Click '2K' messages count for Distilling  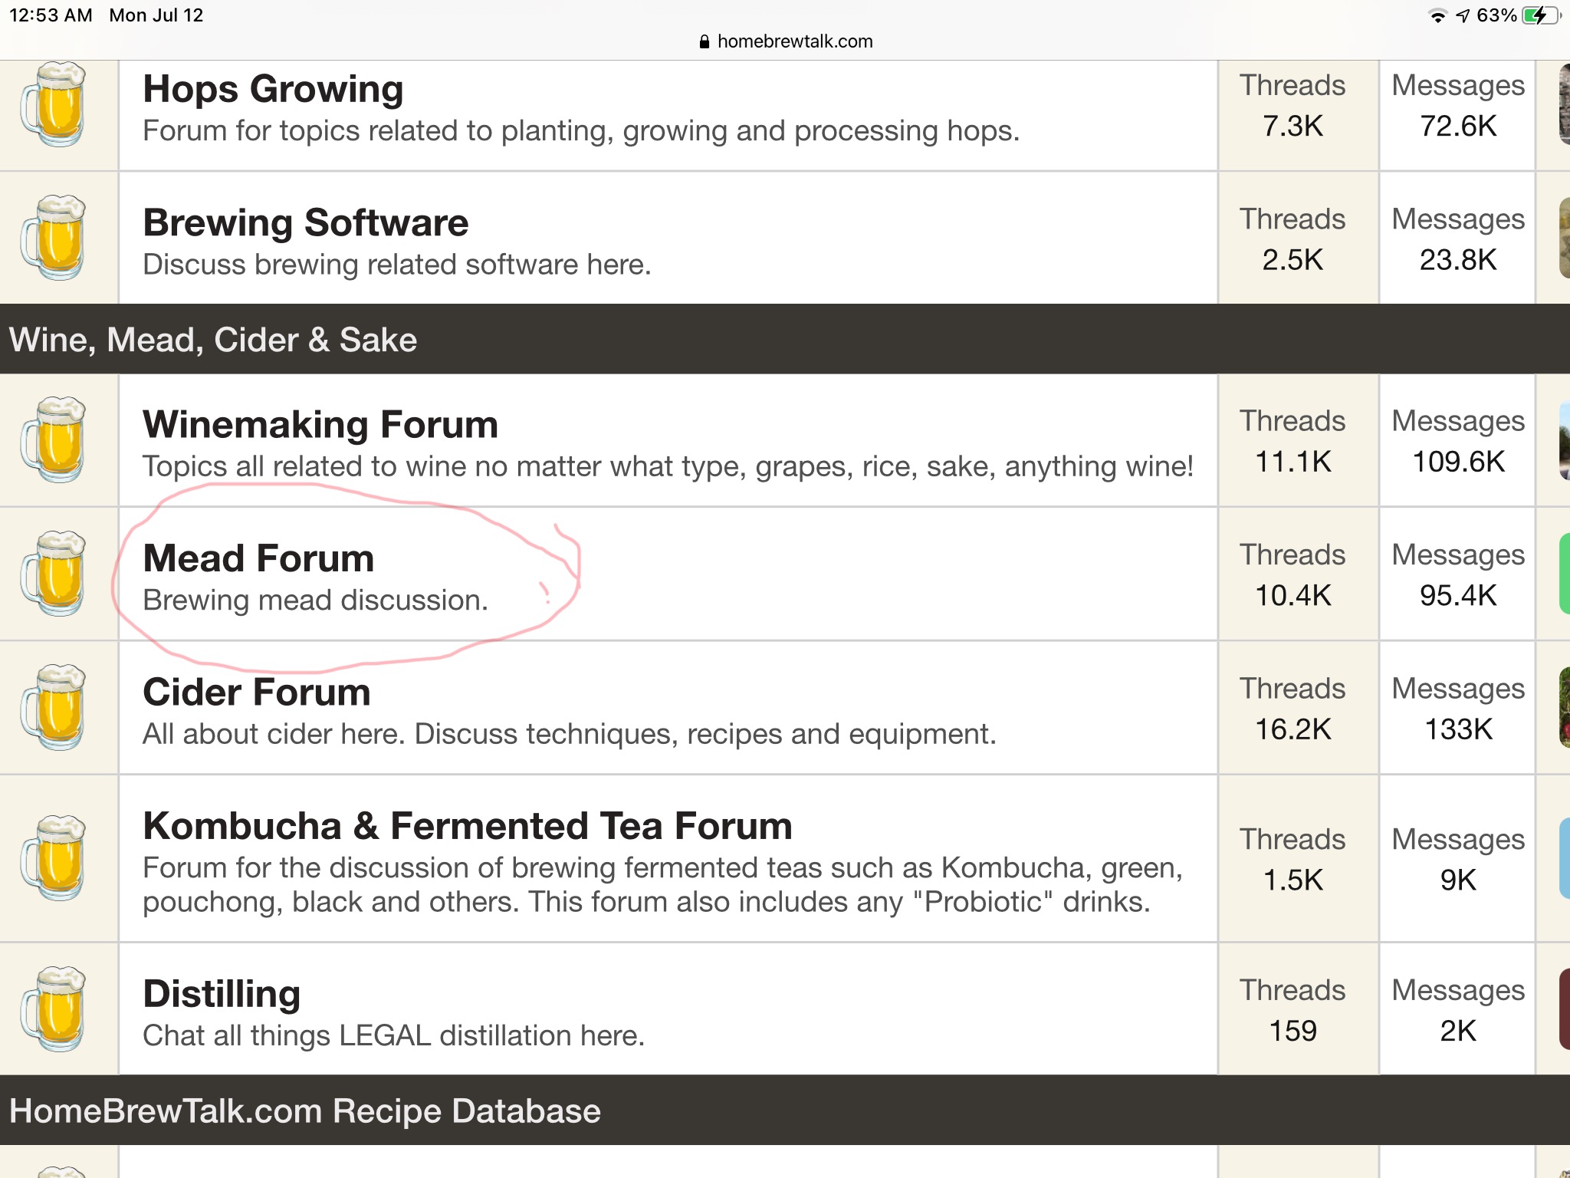pyautogui.click(x=1458, y=1030)
